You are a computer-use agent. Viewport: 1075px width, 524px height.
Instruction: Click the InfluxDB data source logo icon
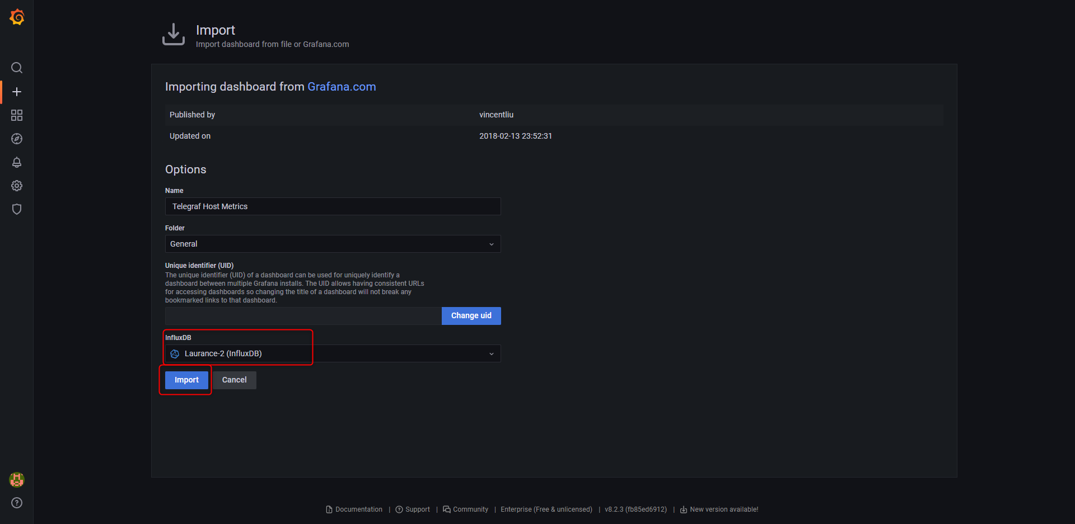pyautogui.click(x=175, y=354)
